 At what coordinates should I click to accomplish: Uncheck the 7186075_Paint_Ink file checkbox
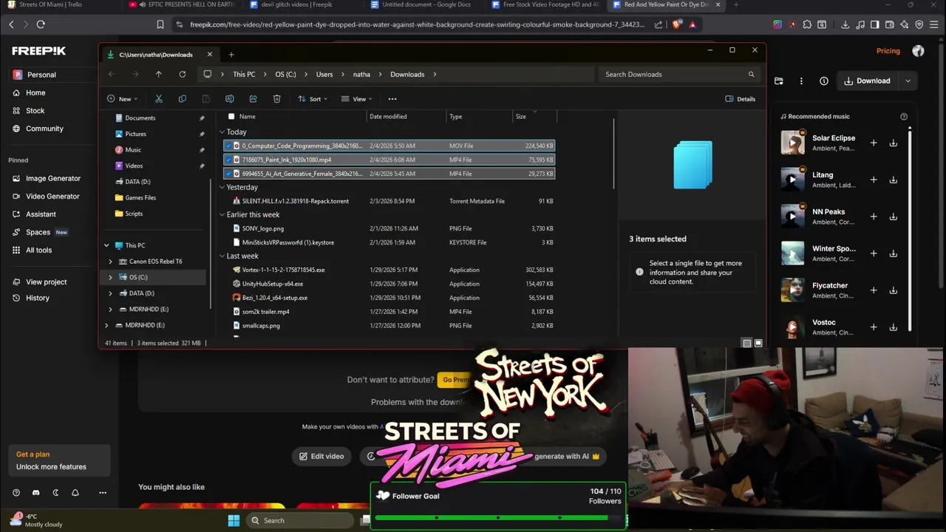point(228,160)
